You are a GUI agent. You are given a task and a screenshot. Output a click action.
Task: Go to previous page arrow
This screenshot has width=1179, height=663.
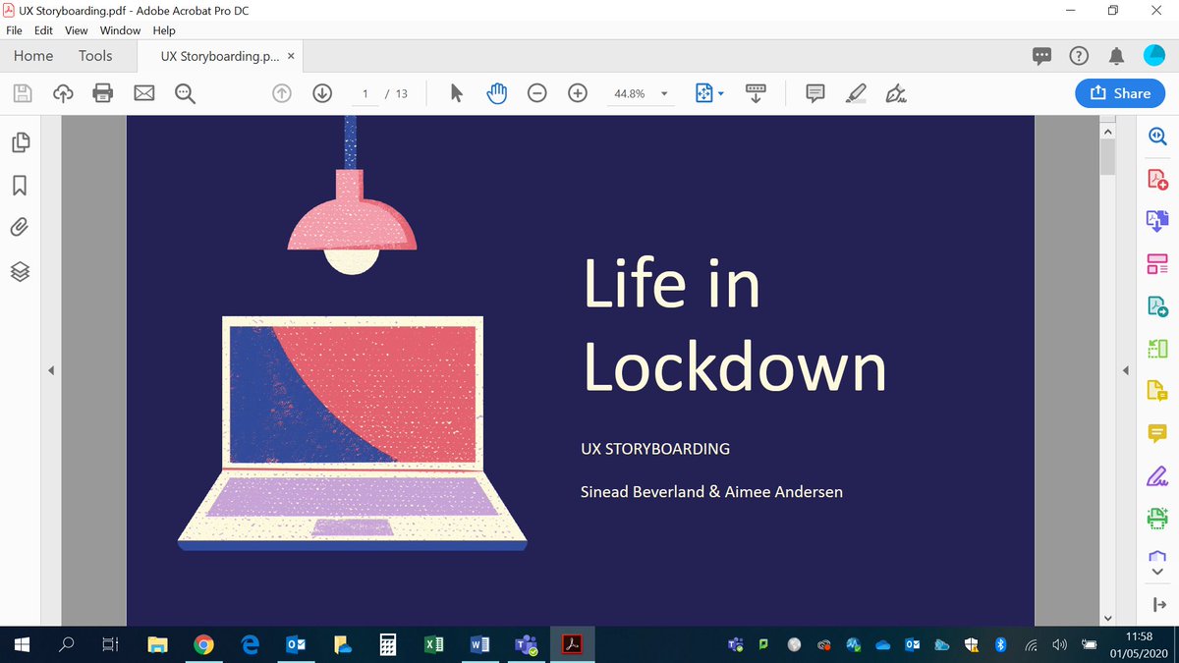click(282, 93)
